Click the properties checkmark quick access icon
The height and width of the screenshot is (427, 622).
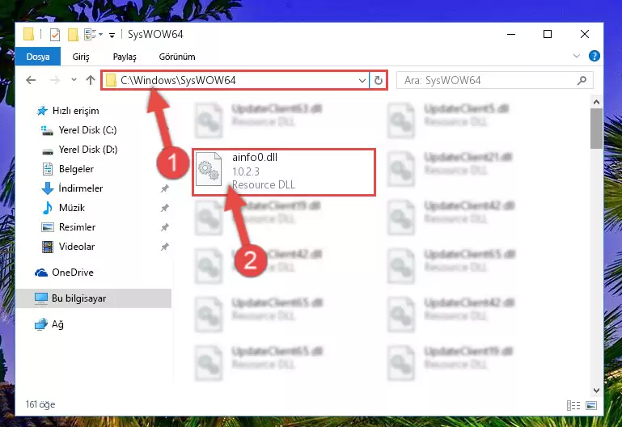(x=55, y=35)
